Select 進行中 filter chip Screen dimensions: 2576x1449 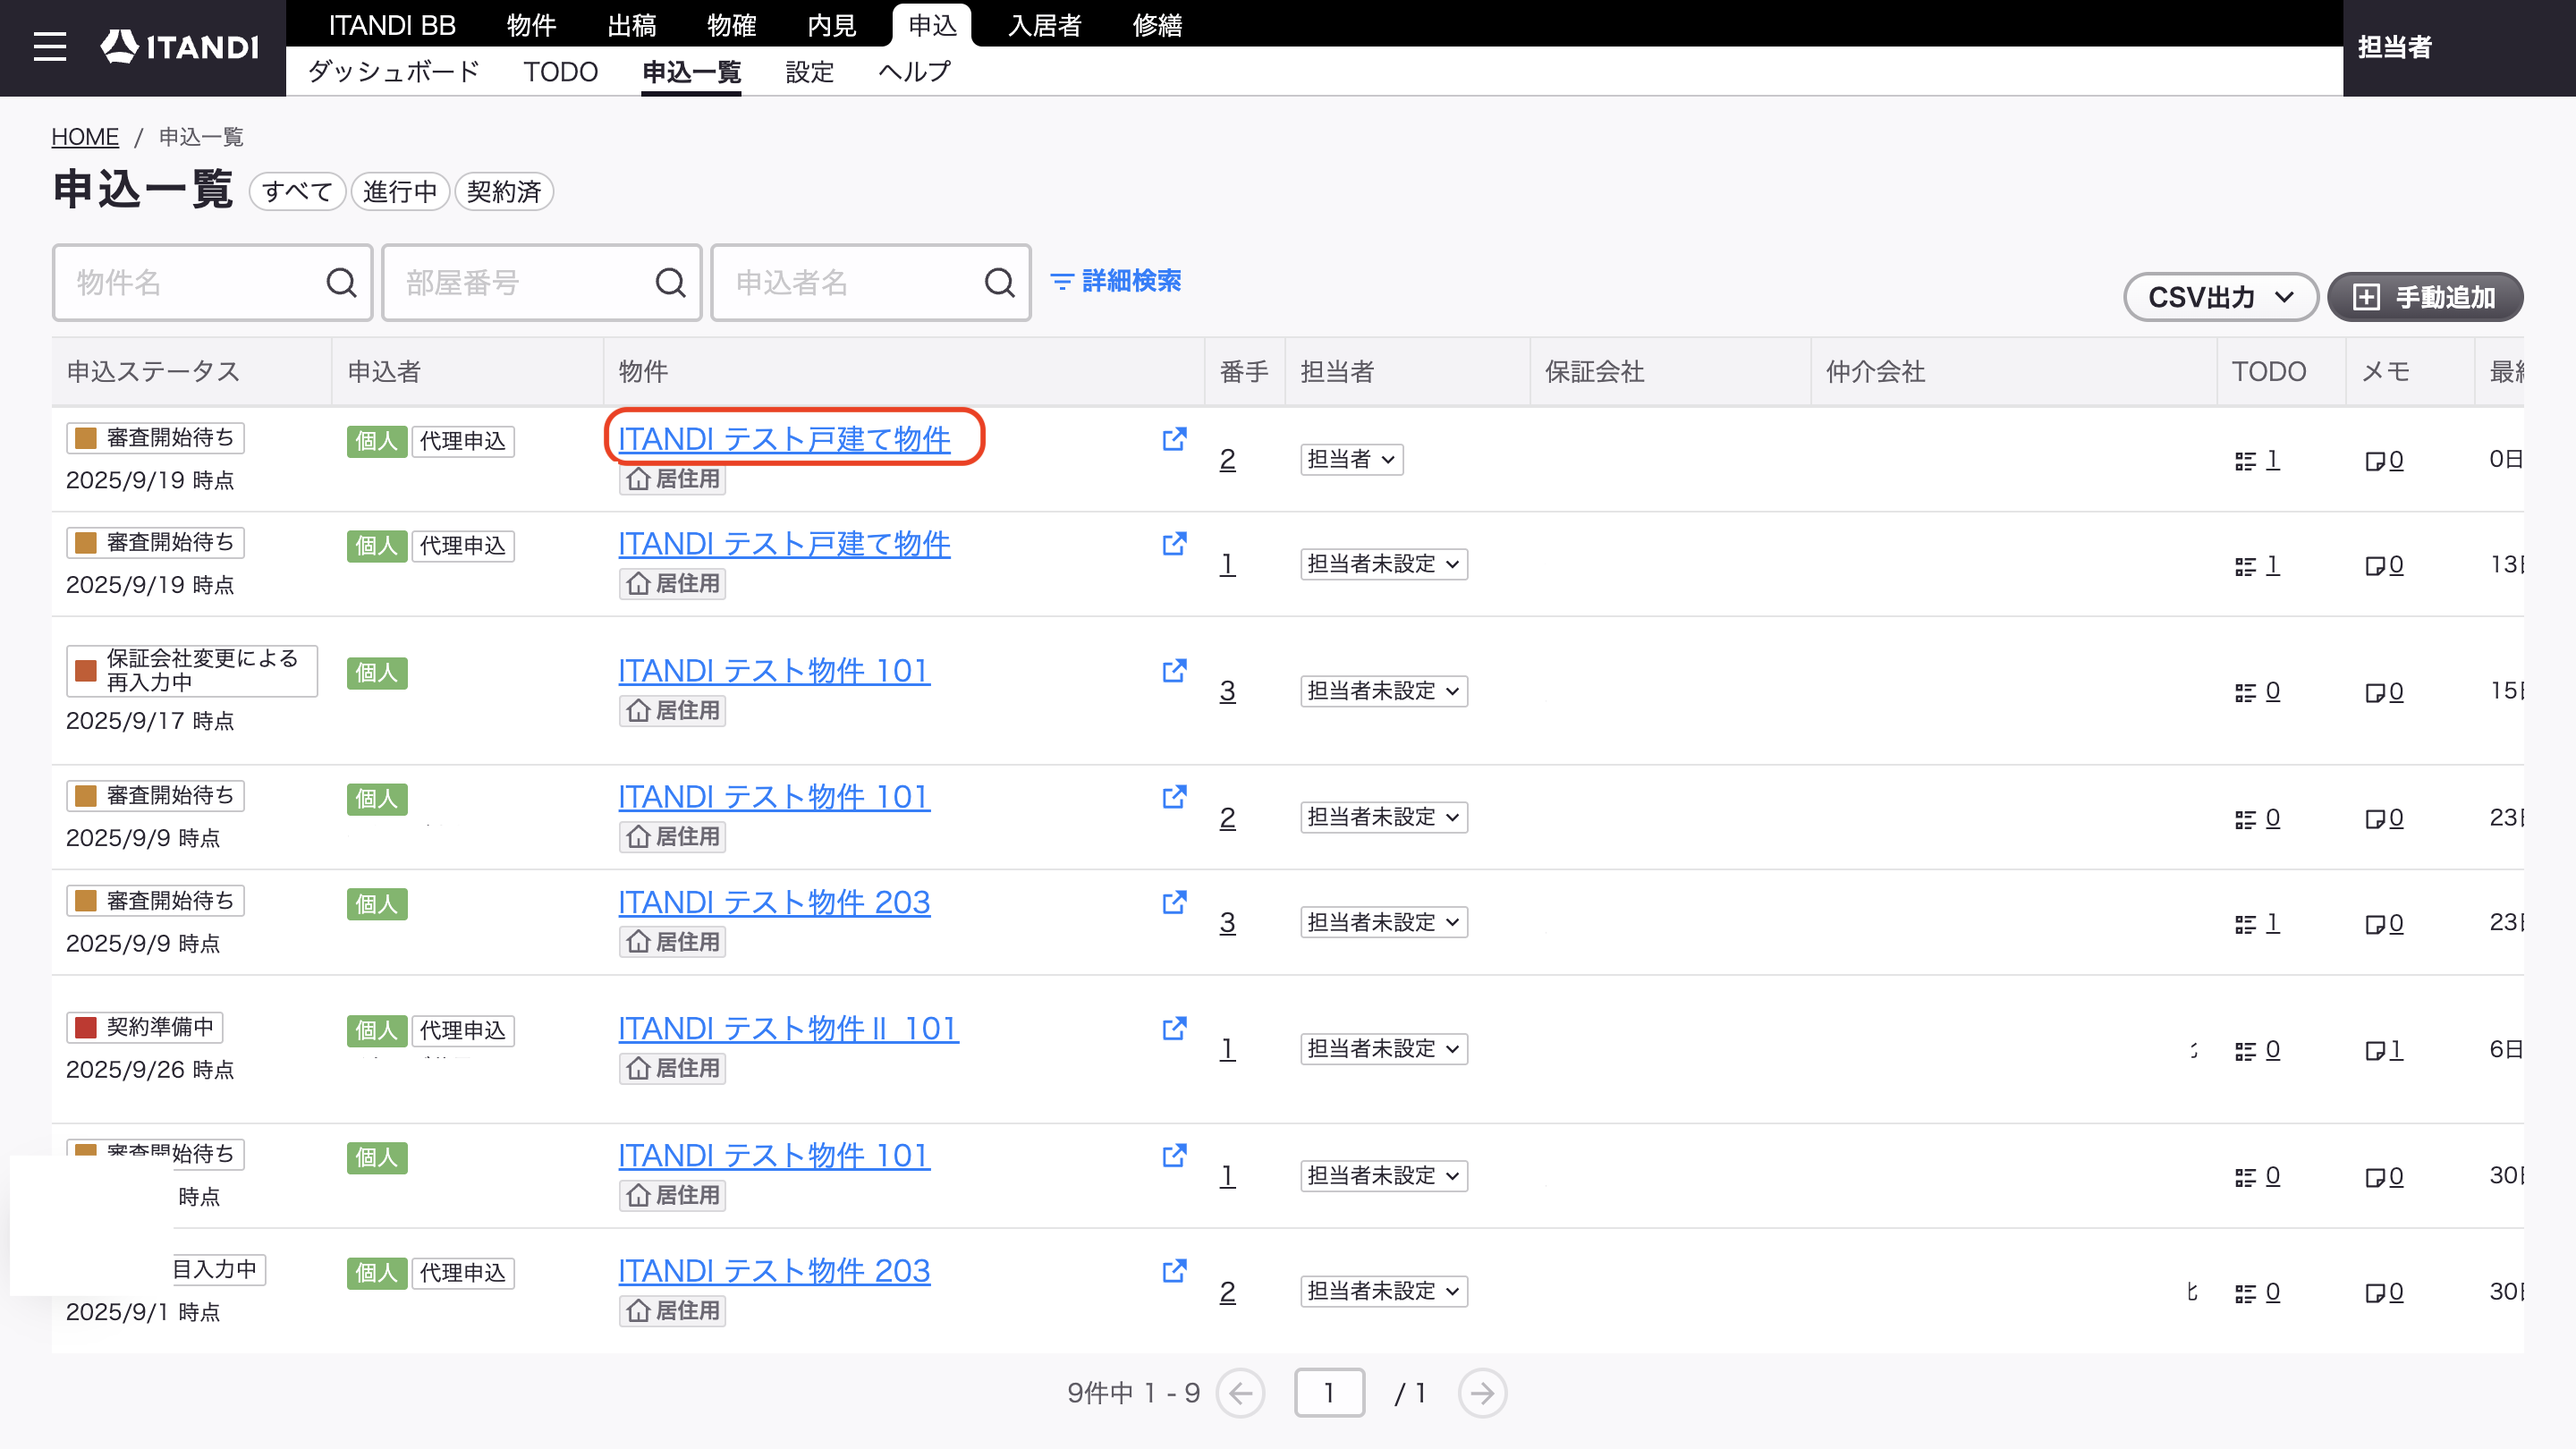click(x=400, y=192)
